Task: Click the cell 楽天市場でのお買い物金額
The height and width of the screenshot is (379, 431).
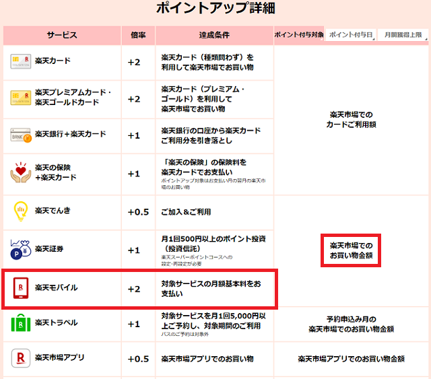Action: (x=351, y=250)
